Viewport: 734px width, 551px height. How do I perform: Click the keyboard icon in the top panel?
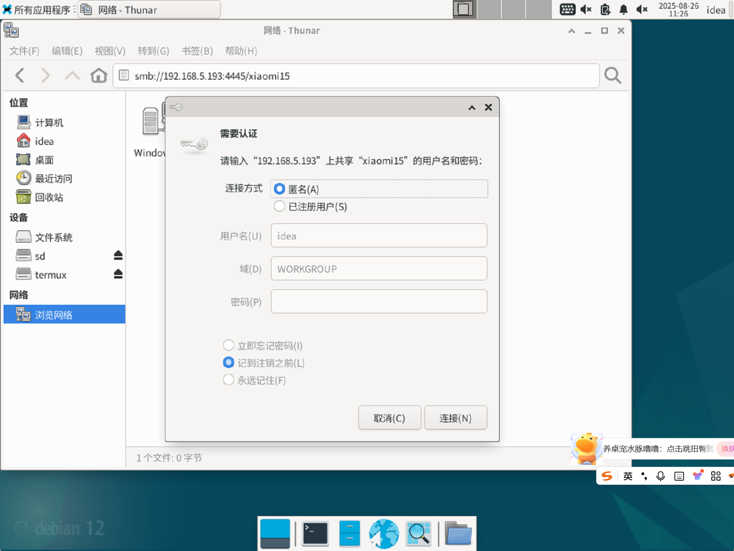click(x=567, y=10)
